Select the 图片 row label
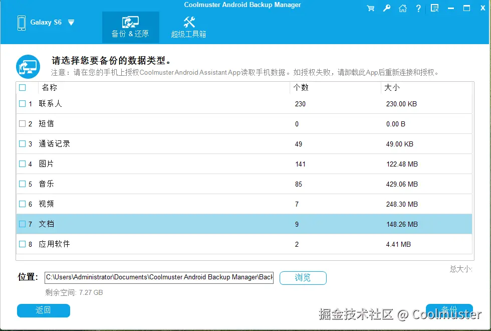This screenshot has height=331, width=491. [46, 164]
